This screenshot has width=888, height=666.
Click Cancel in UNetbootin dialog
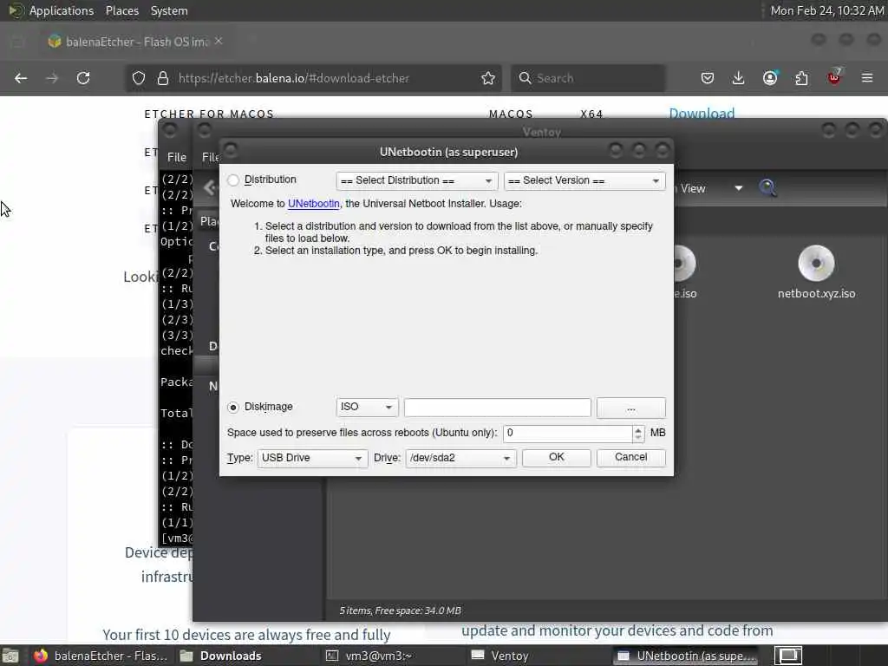pos(631,458)
